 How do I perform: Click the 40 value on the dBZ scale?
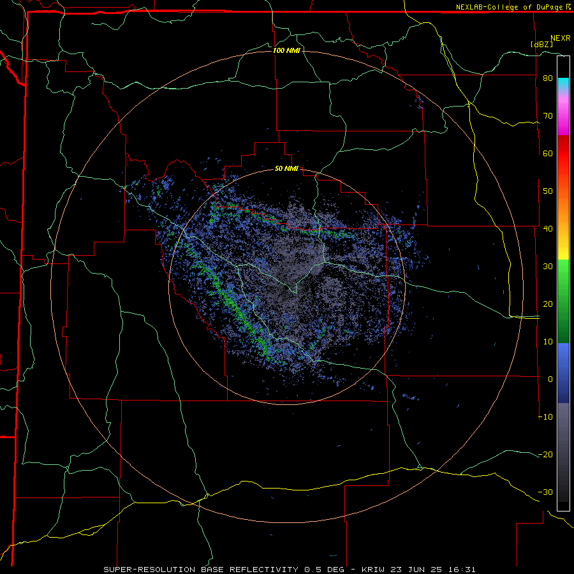(548, 229)
